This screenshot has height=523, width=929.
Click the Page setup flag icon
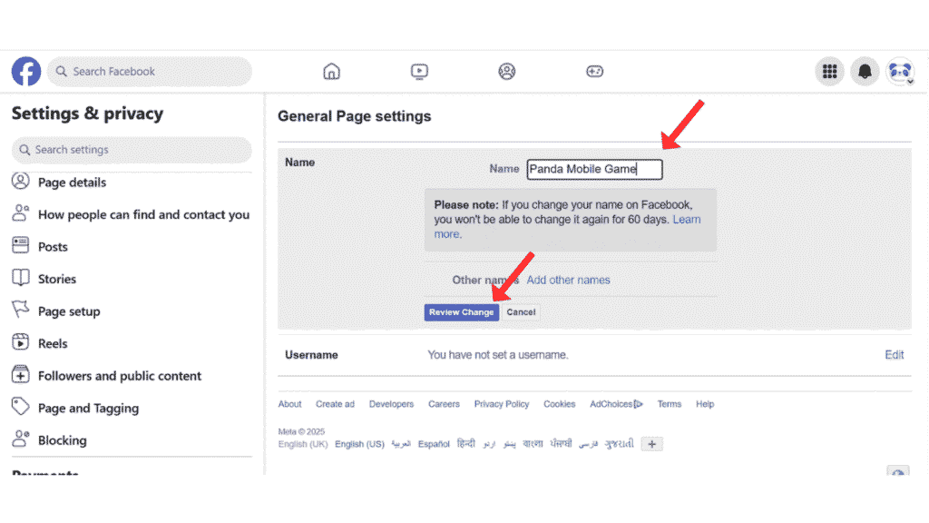[21, 310]
